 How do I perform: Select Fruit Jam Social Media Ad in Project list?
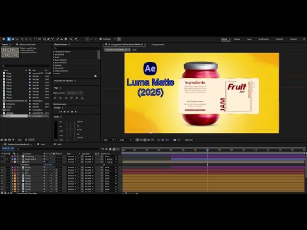click(16, 100)
